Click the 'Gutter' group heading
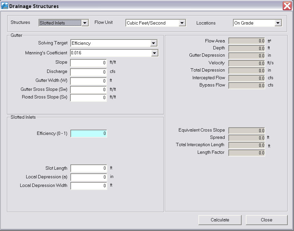Viewport: 294px width, 231px height. pos(16,35)
